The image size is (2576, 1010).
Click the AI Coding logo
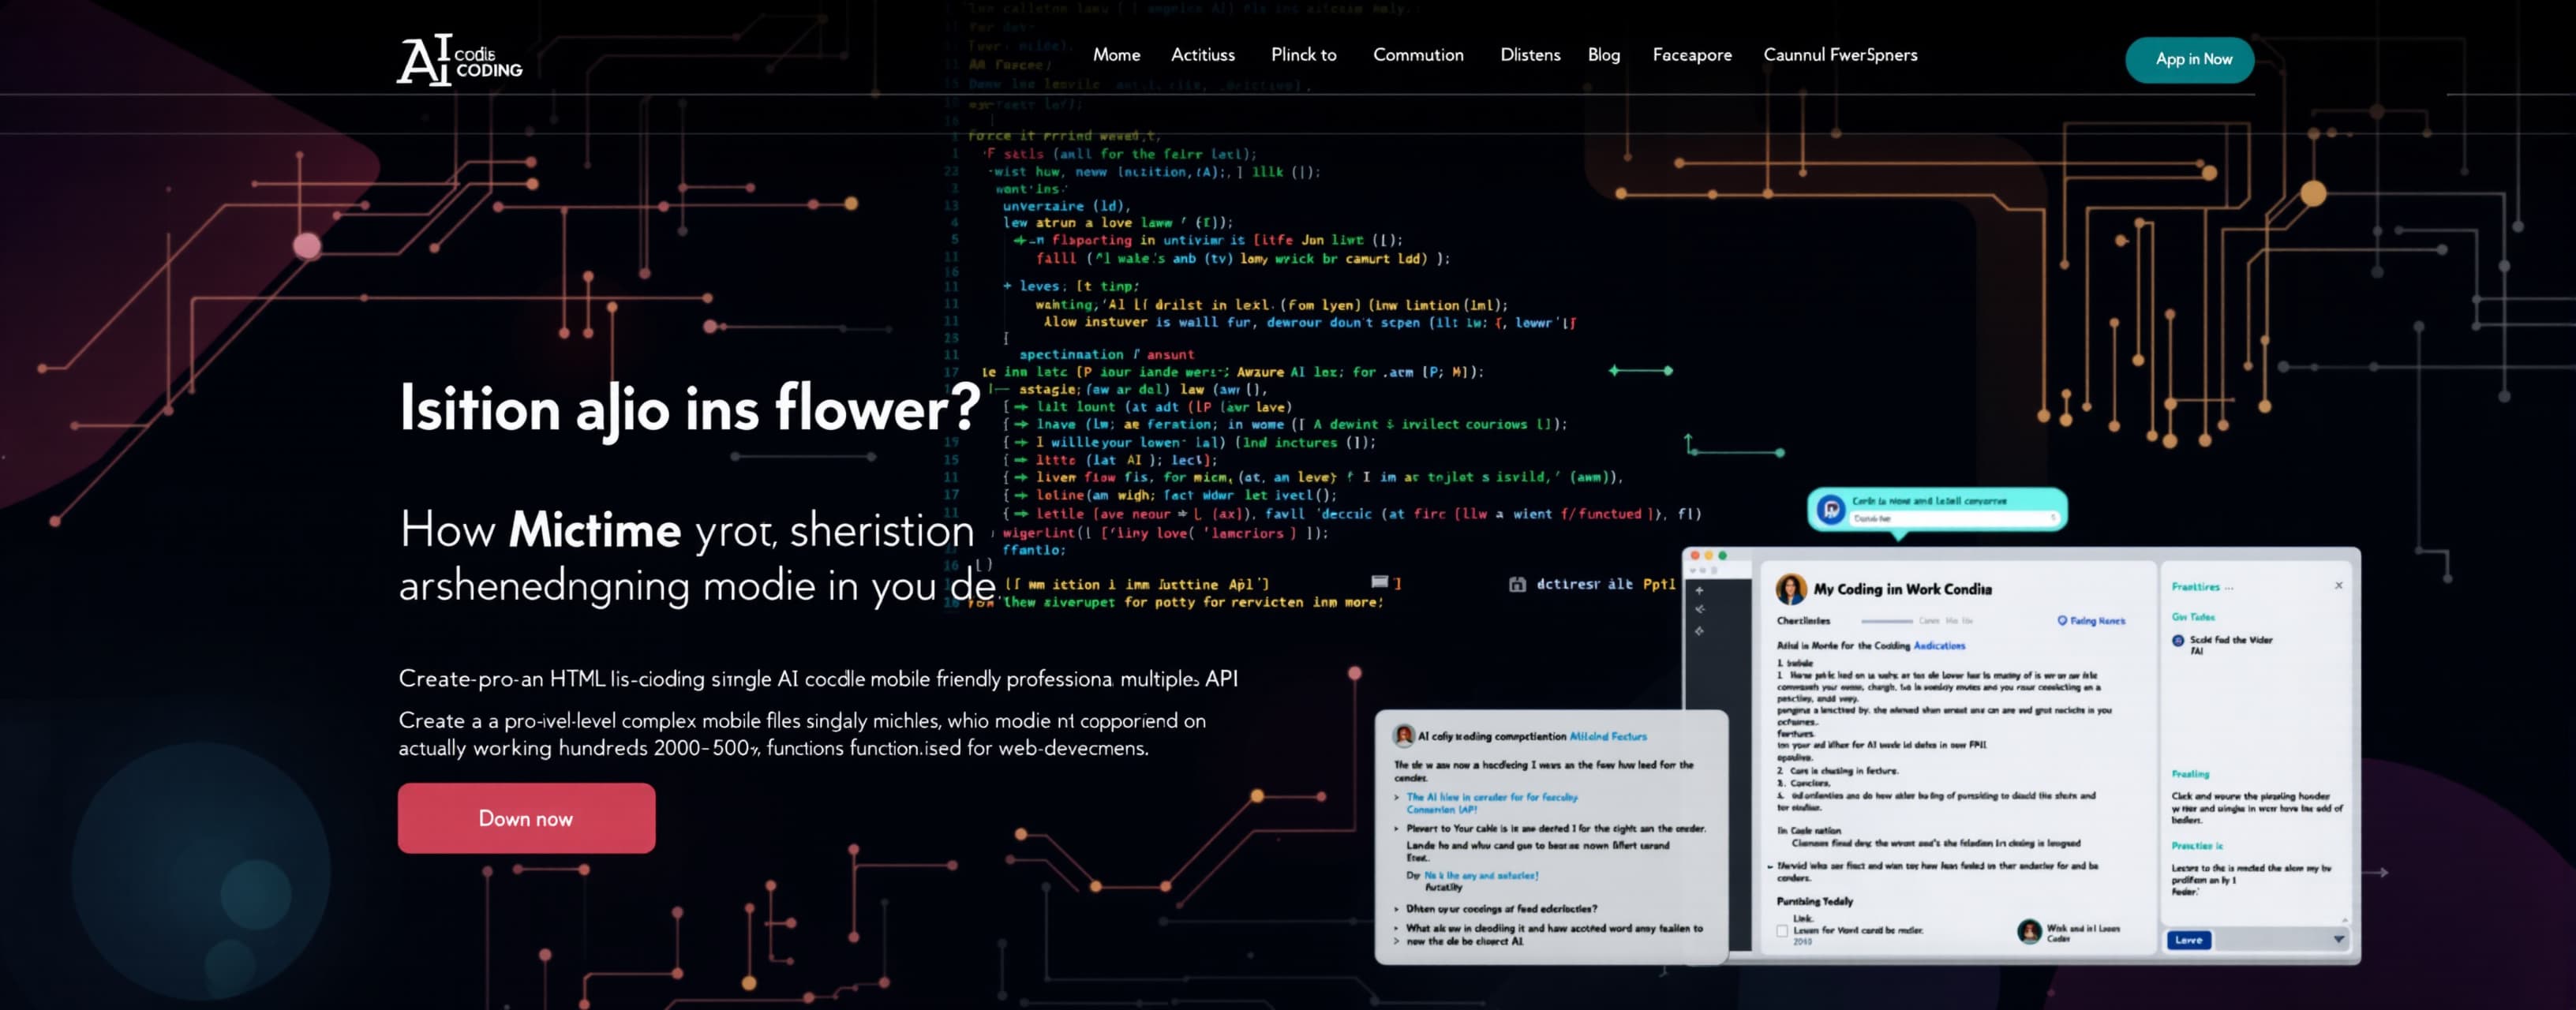pyautogui.click(x=459, y=60)
